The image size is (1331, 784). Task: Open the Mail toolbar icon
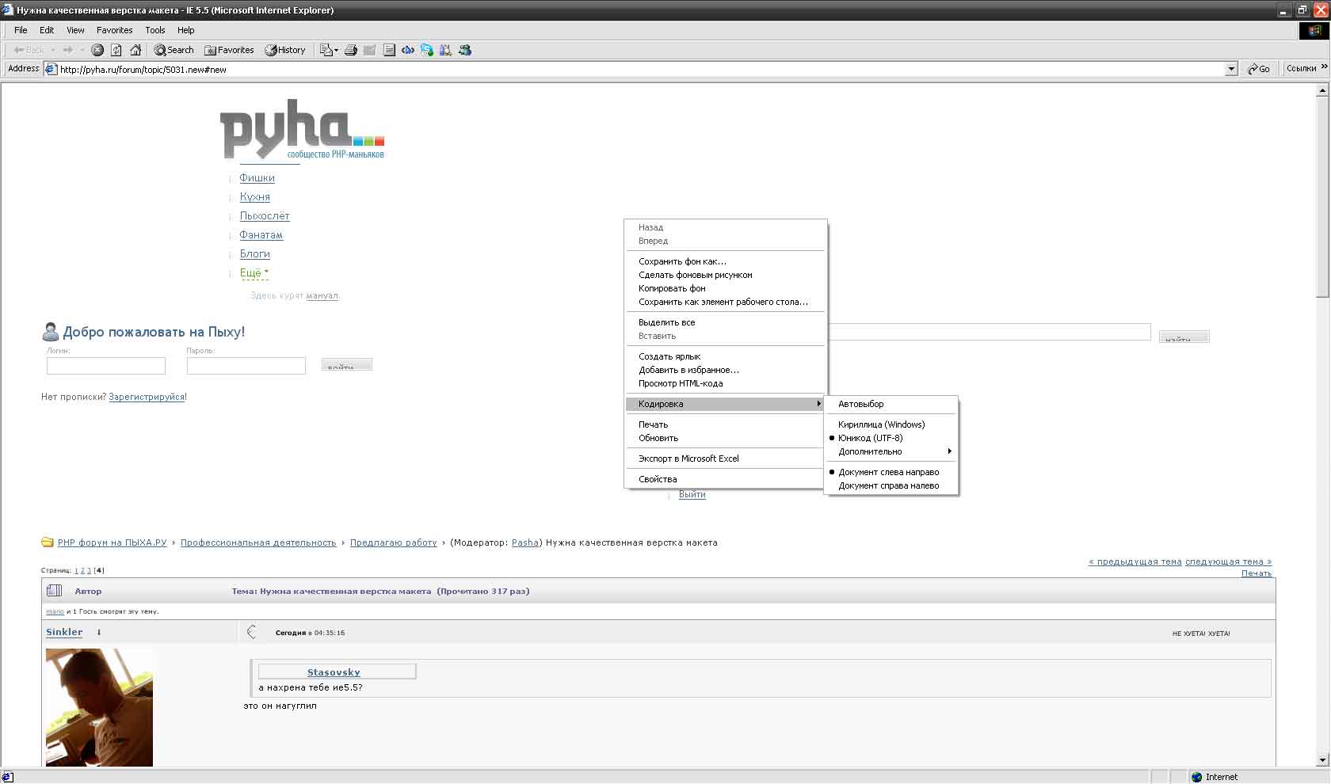tap(327, 50)
